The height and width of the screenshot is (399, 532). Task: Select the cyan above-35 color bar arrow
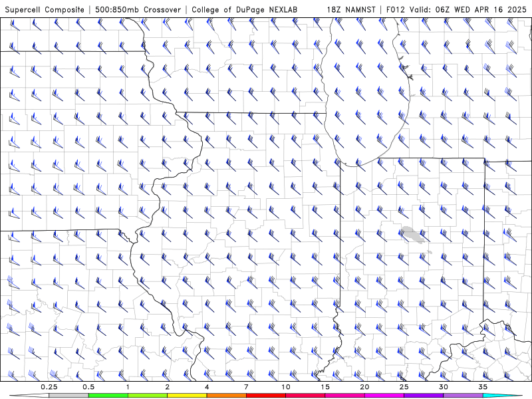503,396
